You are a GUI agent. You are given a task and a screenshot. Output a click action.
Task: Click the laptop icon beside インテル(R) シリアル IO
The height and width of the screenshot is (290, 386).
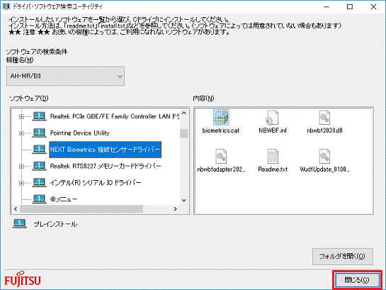click(x=39, y=182)
